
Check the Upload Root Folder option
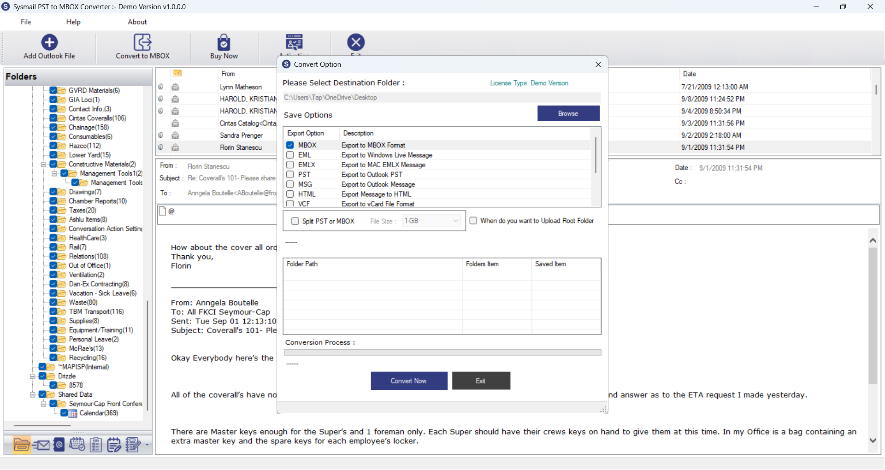click(473, 221)
